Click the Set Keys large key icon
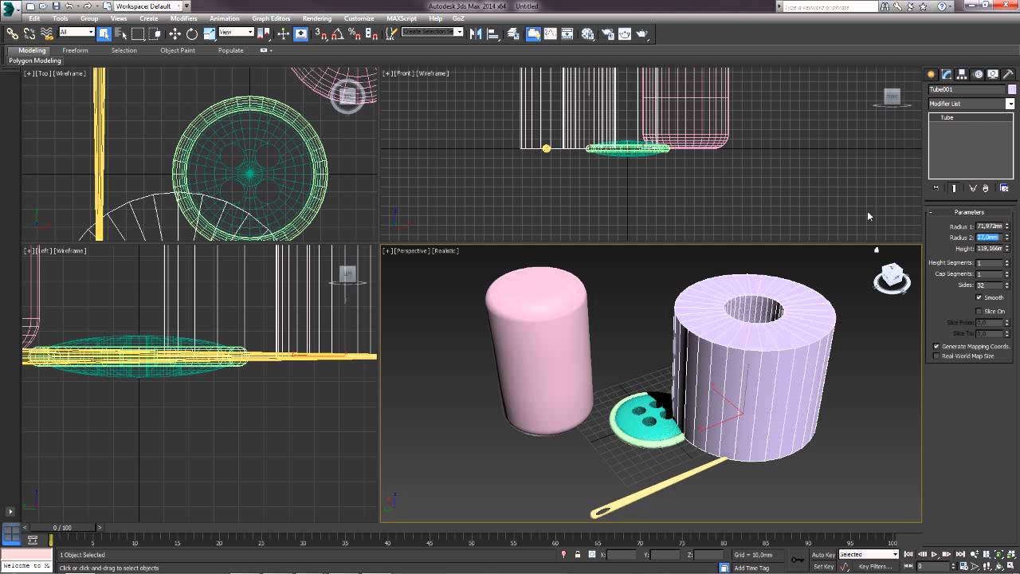This screenshot has width=1020, height=574. point(798,560)
